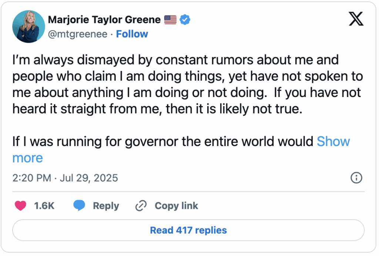The height and width of the screenshot is (256, 379).
Task: Open the X logo link
Action: click(x=356, y=19)
